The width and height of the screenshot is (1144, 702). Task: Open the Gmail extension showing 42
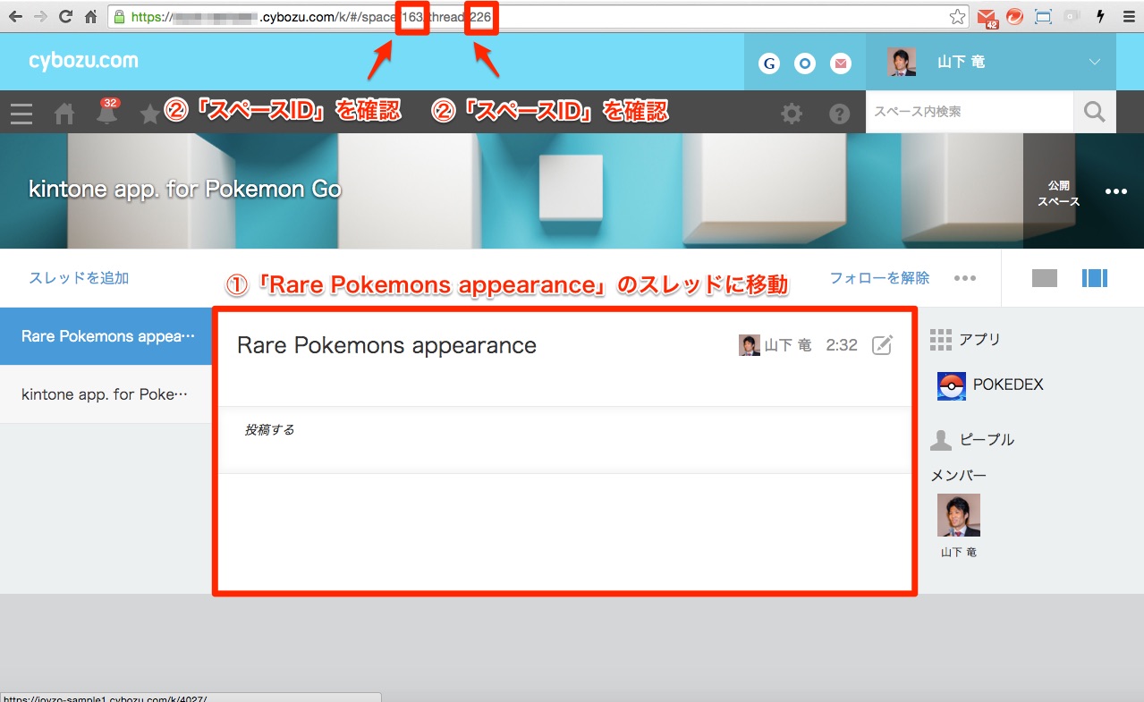pyautogui.click(x=987, y=17)
